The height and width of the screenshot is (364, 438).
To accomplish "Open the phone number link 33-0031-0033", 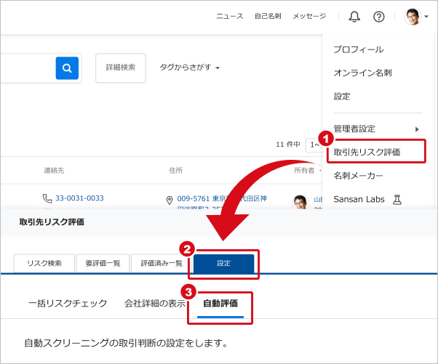I will point(79,198).
